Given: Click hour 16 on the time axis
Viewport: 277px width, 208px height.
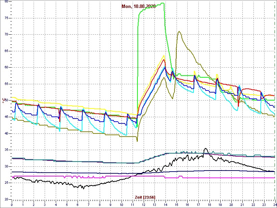Looking at the screenshot, I should [x=187, y=205].
